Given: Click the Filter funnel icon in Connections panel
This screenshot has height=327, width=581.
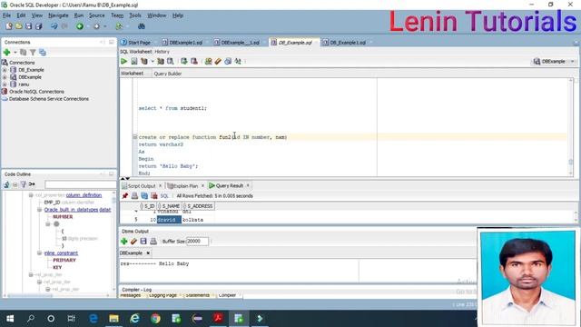Looking at the screenshot, I should [33, 53].
